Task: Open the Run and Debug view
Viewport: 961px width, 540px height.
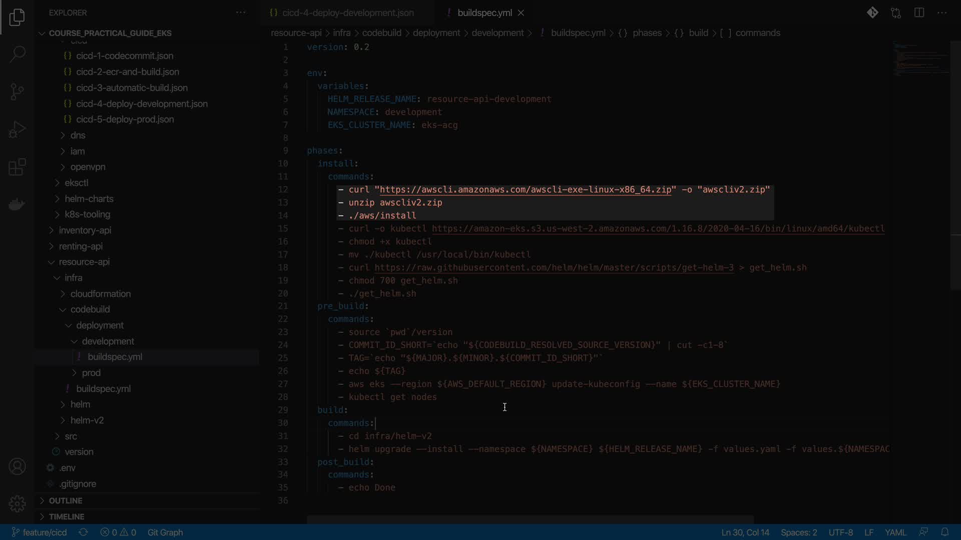Action: pos(17,129)
